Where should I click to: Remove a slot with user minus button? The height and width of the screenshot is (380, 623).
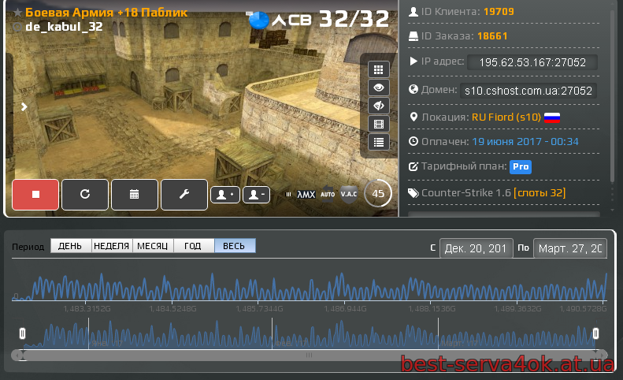click(x=256, y=195)
